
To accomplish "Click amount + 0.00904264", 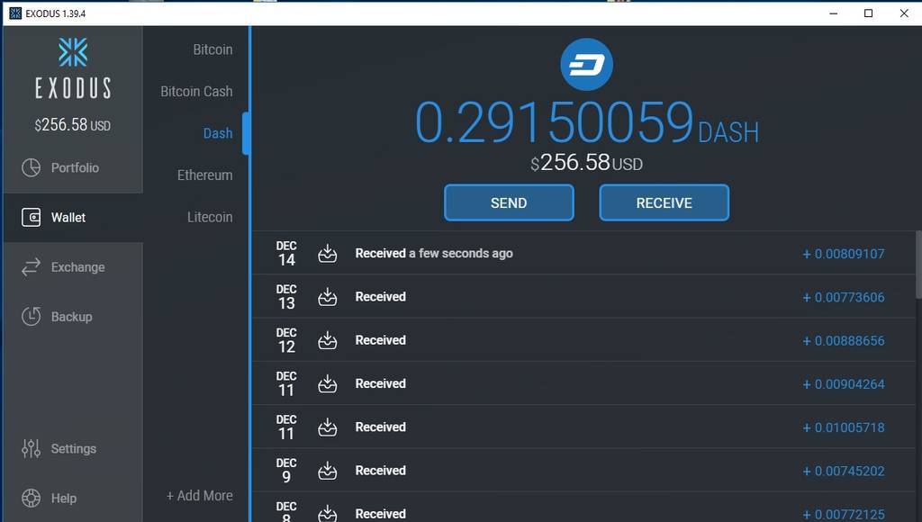I will [843, 384].
